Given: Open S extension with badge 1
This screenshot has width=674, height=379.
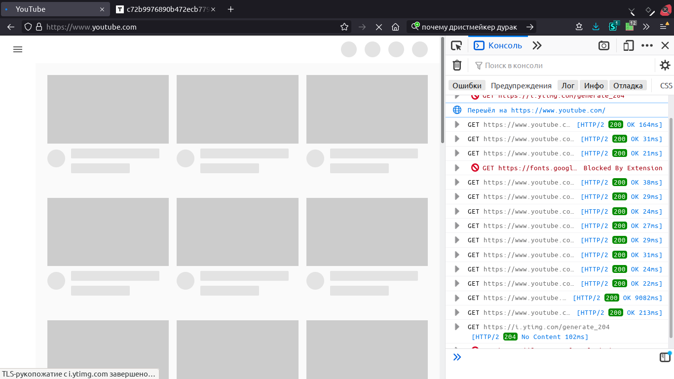Looking at the screenshot, I should point(613,26).
